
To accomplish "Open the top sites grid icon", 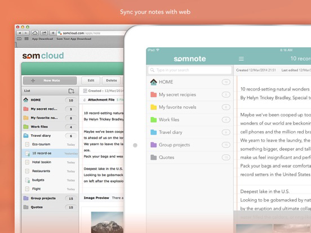I will pos(26,39).
